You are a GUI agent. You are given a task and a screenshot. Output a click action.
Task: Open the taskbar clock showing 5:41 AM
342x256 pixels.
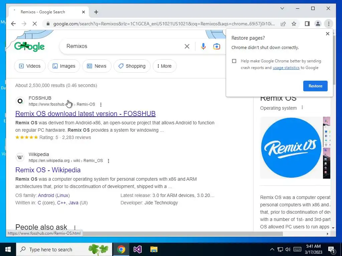point(313,249)
